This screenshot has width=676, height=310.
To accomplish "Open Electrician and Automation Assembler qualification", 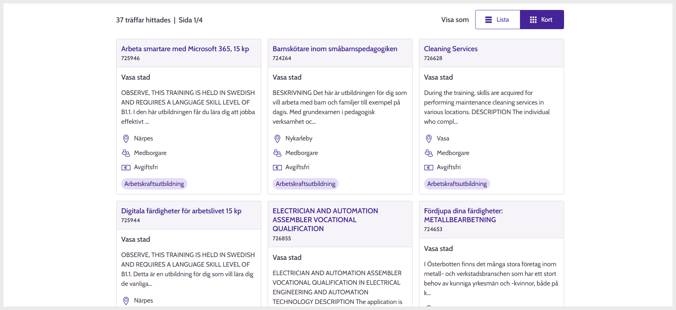I will 325,220.
